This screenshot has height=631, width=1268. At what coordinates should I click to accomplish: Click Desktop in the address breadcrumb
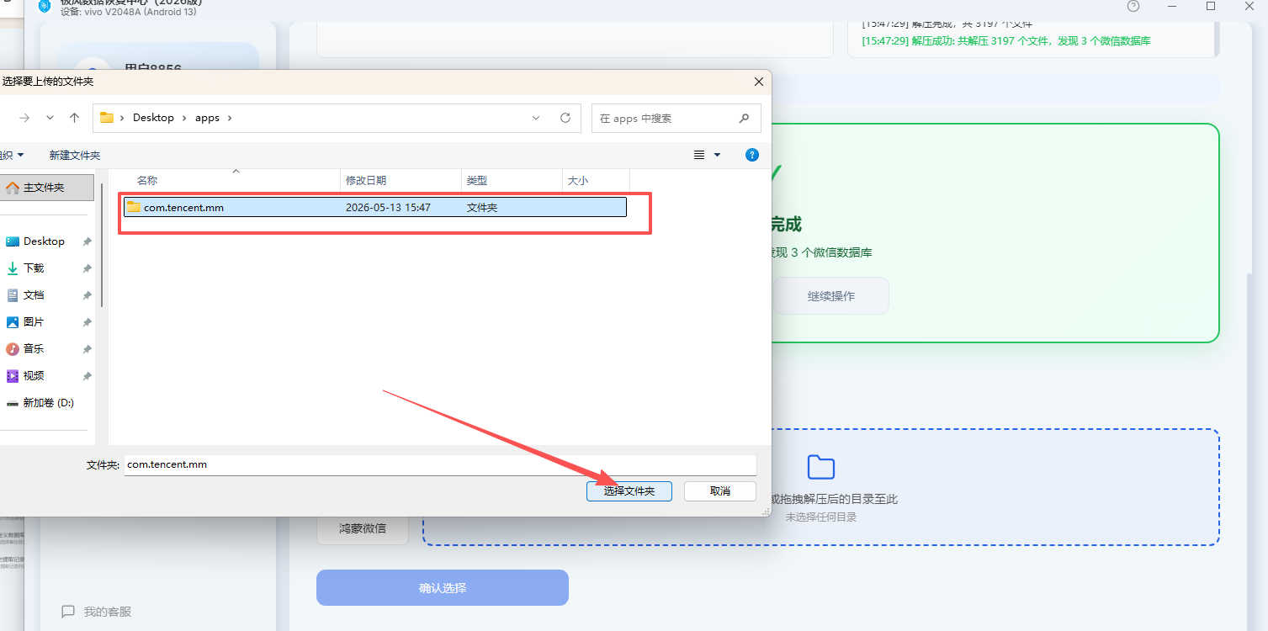point(153,118)
